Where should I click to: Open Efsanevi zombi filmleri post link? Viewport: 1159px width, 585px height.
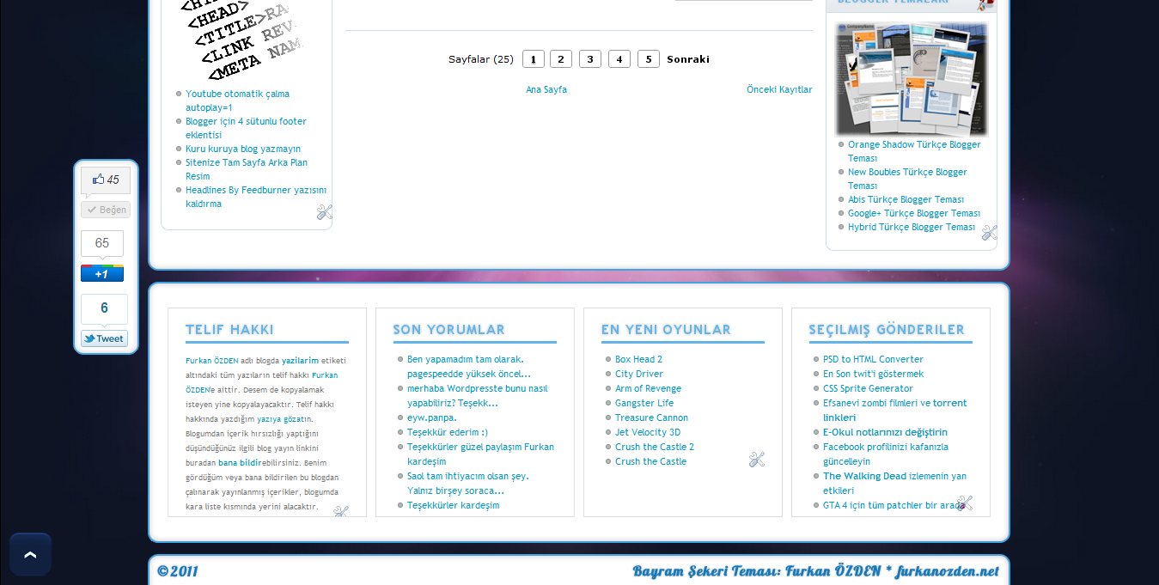pyautogui.click(x=894, y=410)
